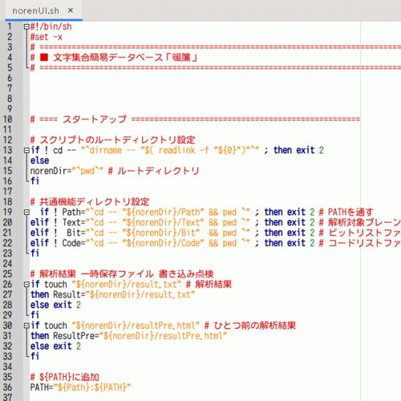Click line number 18 in the margin
401x401 pixels.
(x=8, y=202)
